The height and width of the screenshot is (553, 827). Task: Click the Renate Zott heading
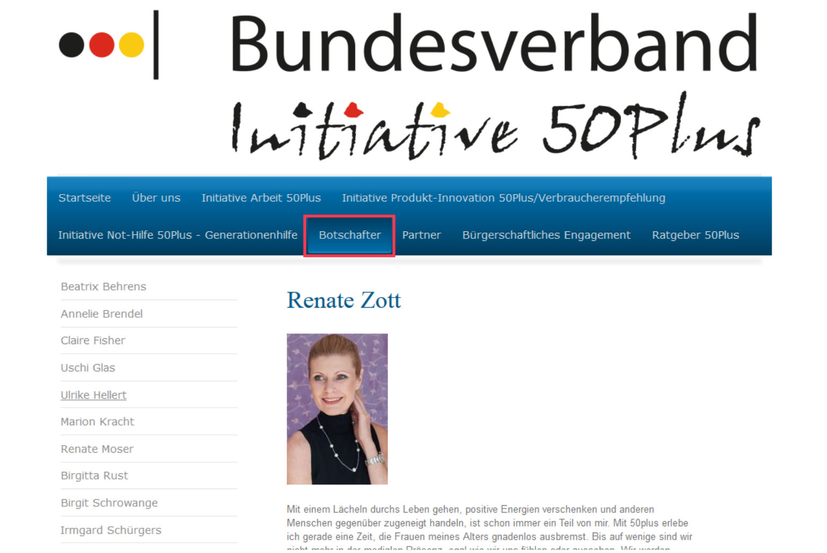coord(344,300)
